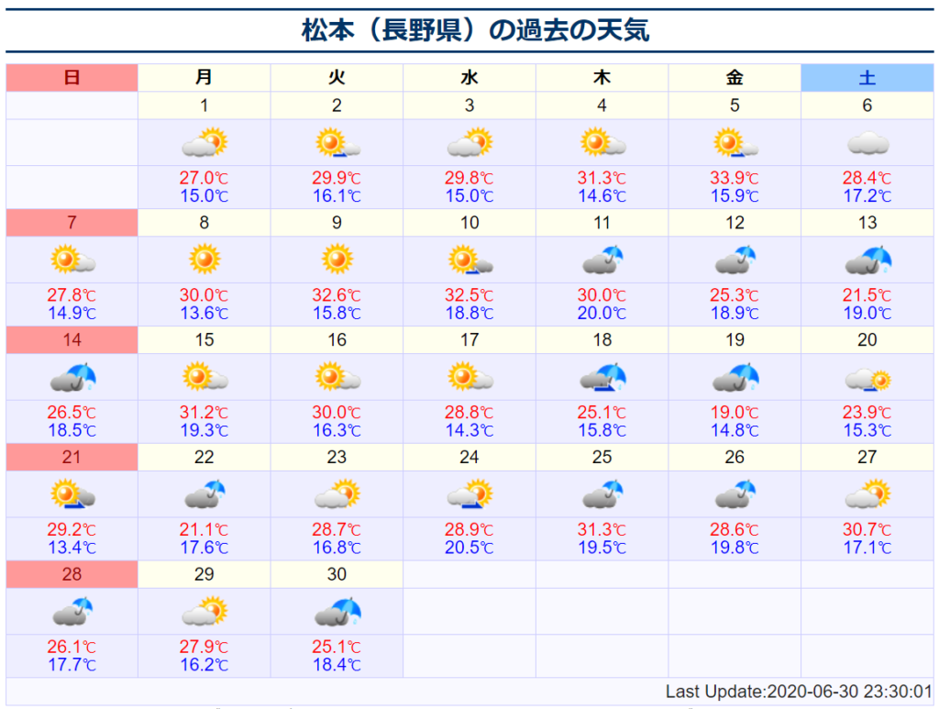This screenshot has height=709, width=939.
Task: Click the rain icon for June 19
Action: point(735,377)
